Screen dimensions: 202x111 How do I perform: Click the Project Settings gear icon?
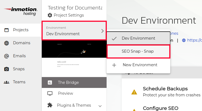coord(50,15)
